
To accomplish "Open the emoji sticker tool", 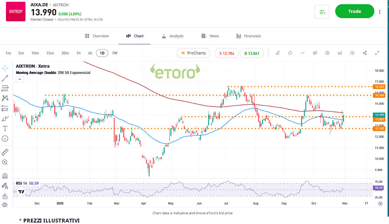I will (5, 139).
